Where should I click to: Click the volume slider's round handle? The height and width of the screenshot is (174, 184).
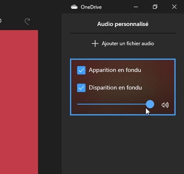150,104
